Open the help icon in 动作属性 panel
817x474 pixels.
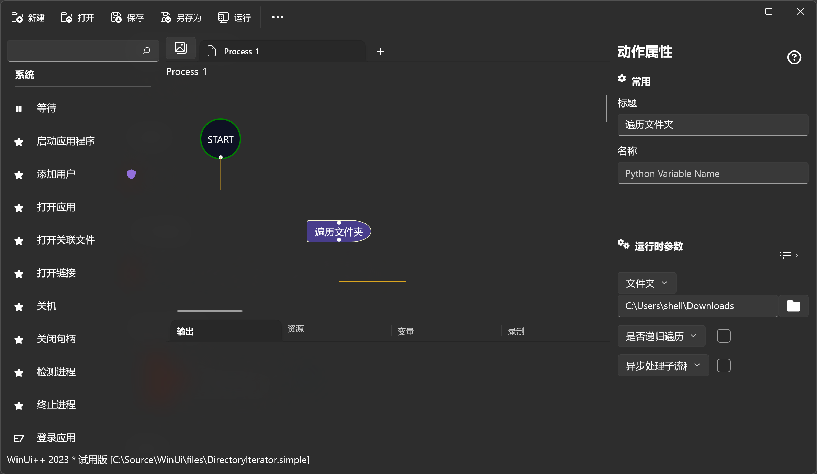pyautogui.click(x=794, y=57)
